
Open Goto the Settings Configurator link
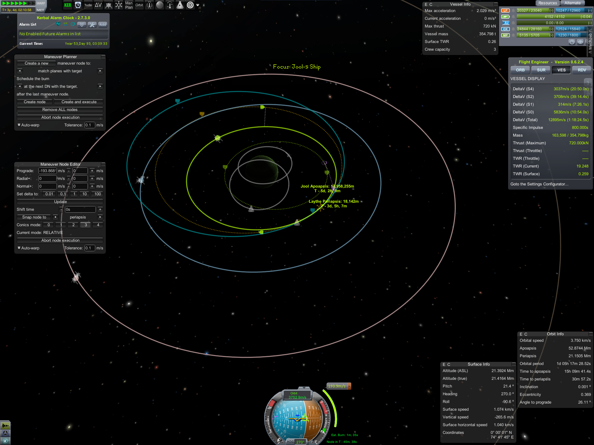coord(539,184)
